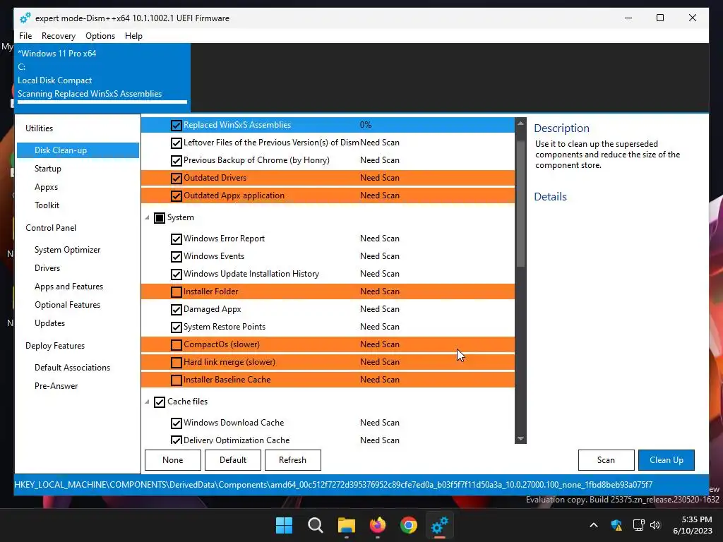Viewport: 723px width, 542px height.
Task: Uncheck Windows Error Report
Action: point(176,239)
